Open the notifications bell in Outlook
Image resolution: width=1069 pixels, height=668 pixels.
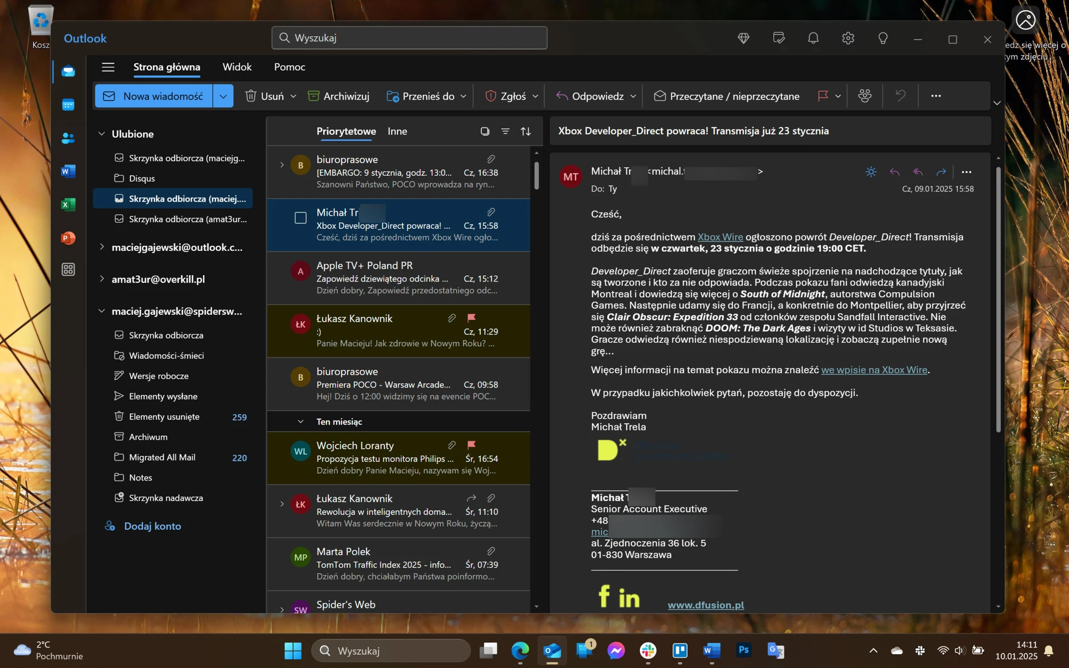click(x=813, y=38)
